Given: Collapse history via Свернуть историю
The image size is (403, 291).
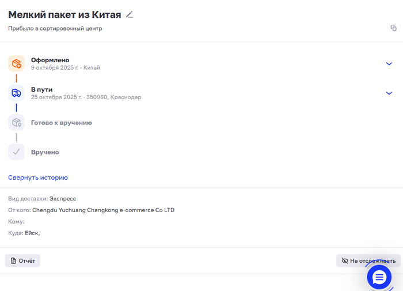Looking at the screenshot, I should [x=38, y=177].
